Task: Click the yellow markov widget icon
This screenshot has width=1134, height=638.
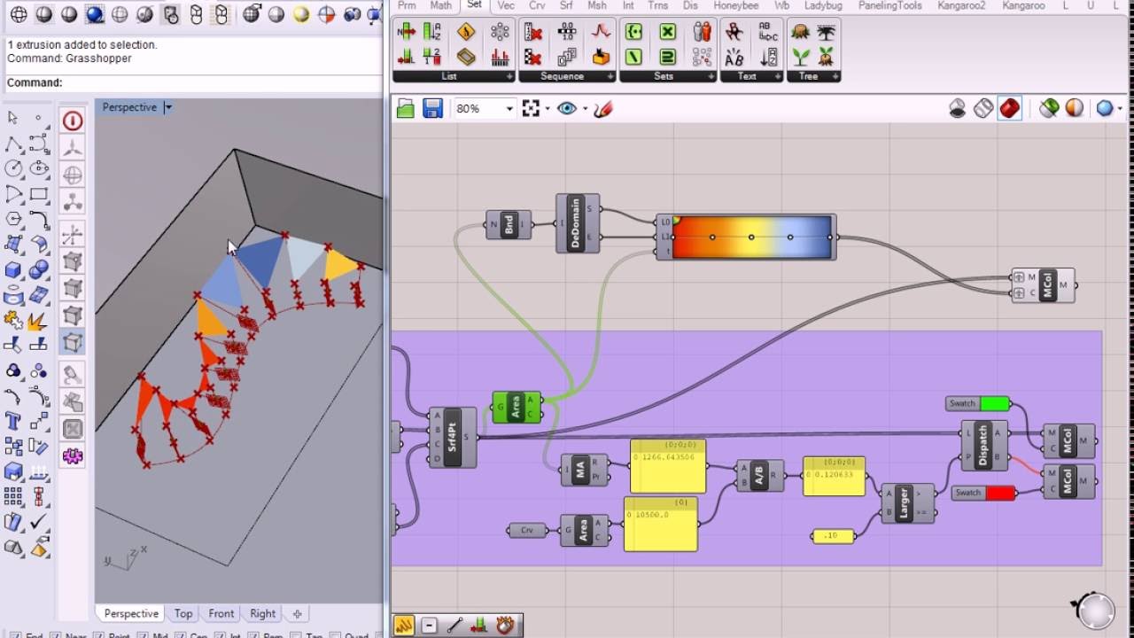Action: 404,625
